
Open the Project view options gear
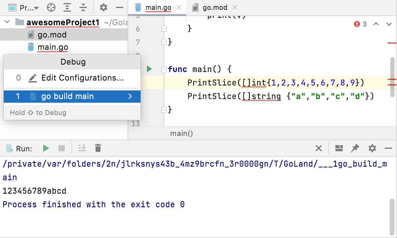103,7
